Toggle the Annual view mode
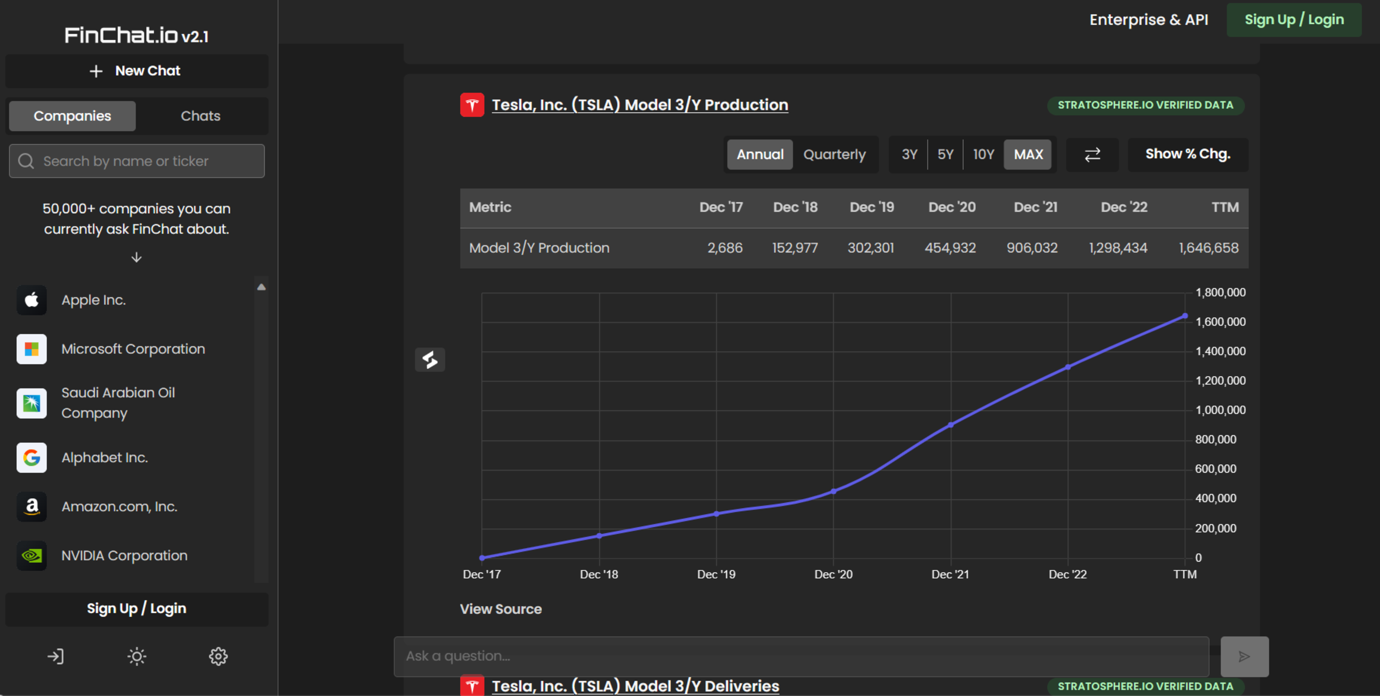Image resolution: width=1380 pixels, height=696 pixels. coord(759,154)
